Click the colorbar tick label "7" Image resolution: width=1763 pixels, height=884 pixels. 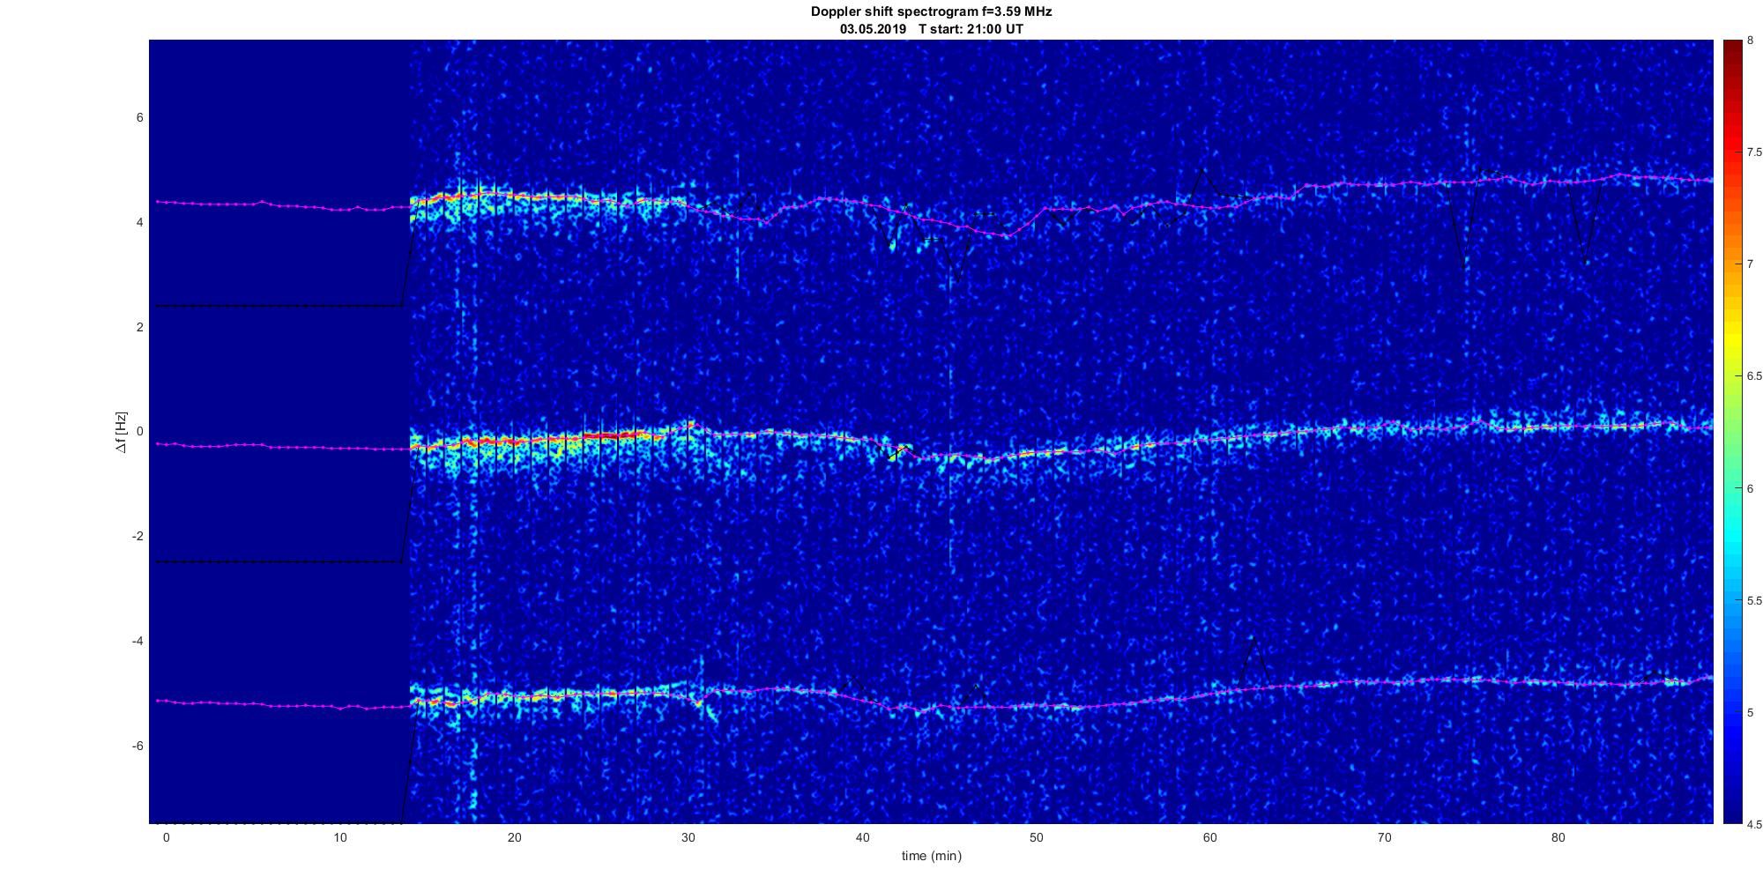[1751, 264]
